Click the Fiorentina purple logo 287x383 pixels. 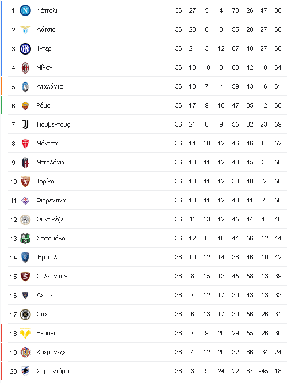point(25,201)
